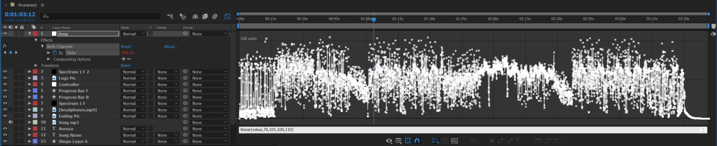Open graph editor's eye show-properties menu
The image size is (717, 146).
pyautogui.click(x=389, y=141)
